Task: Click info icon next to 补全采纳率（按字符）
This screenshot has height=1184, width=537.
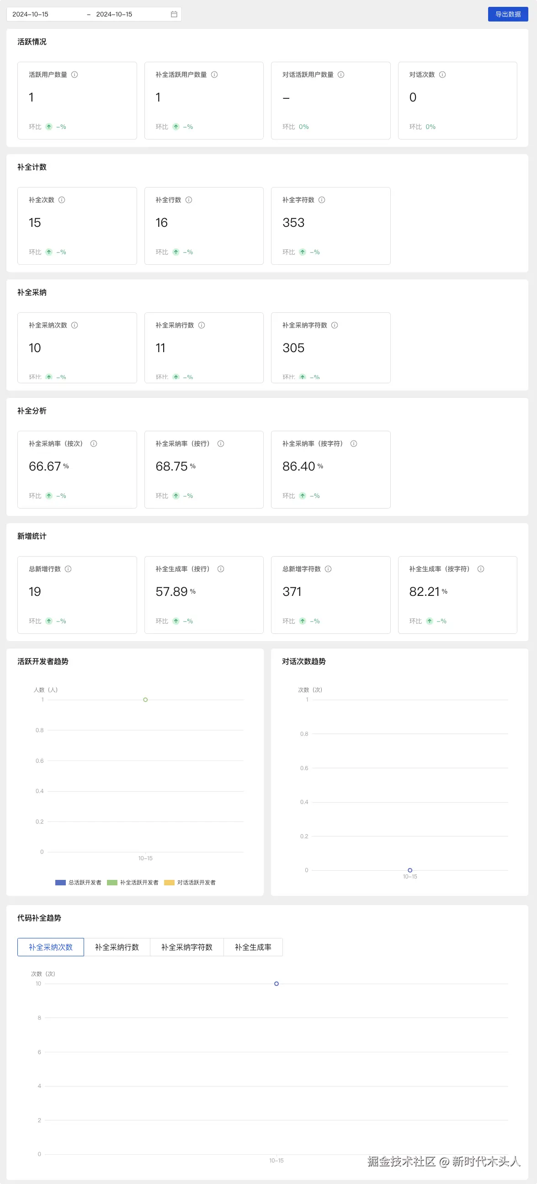Action: (354, 444)
